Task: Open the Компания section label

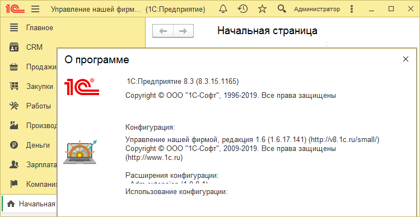Action: (x=41, y=185)
